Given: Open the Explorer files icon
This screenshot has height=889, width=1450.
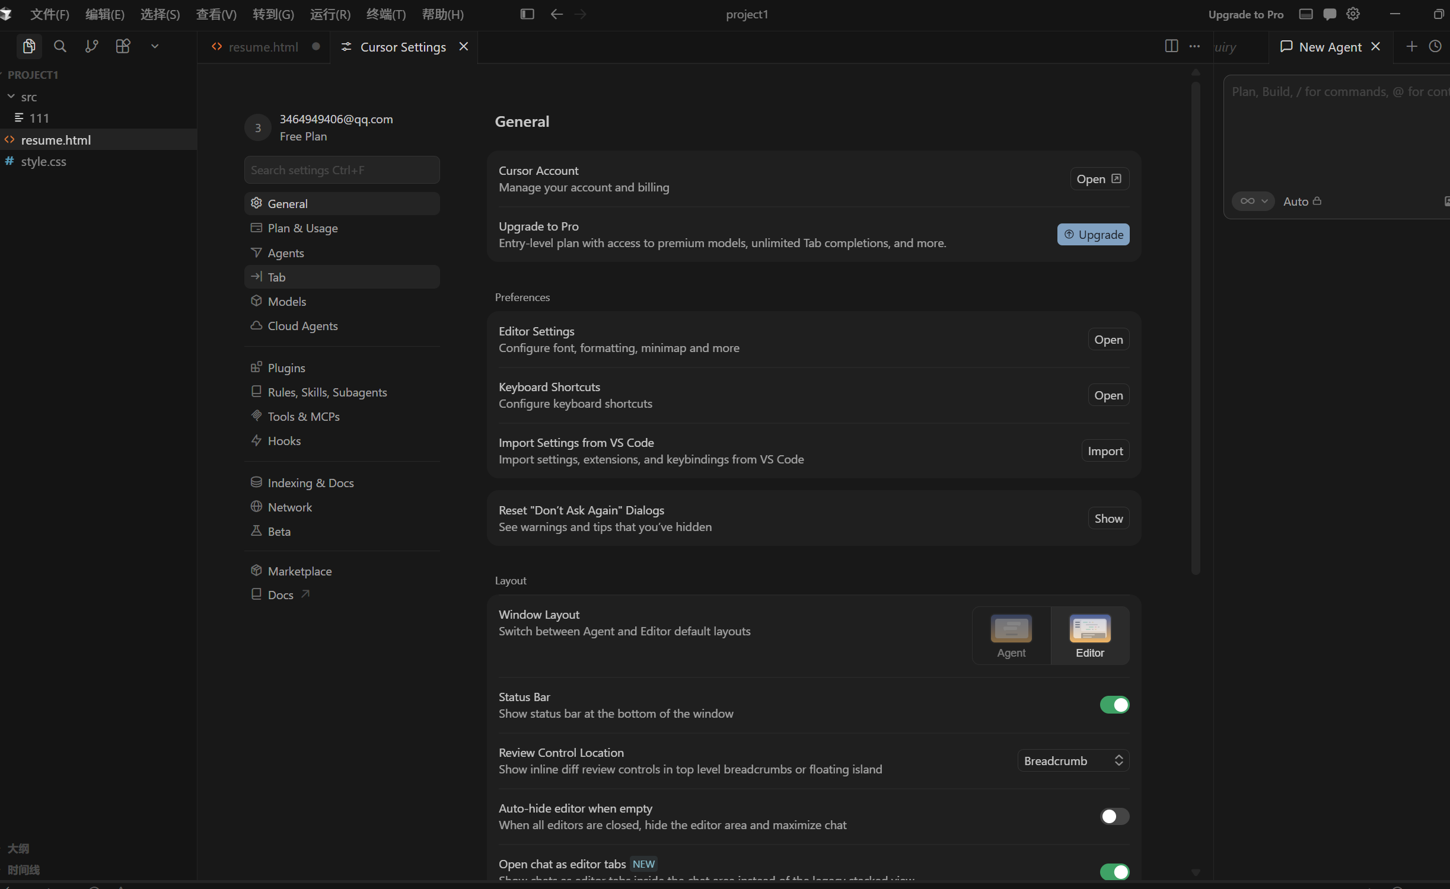Looking at the screenshot, I should [x=28, y=46].
